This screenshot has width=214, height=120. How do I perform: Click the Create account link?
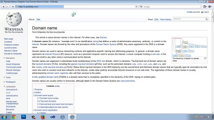click(x=193, y=12)
